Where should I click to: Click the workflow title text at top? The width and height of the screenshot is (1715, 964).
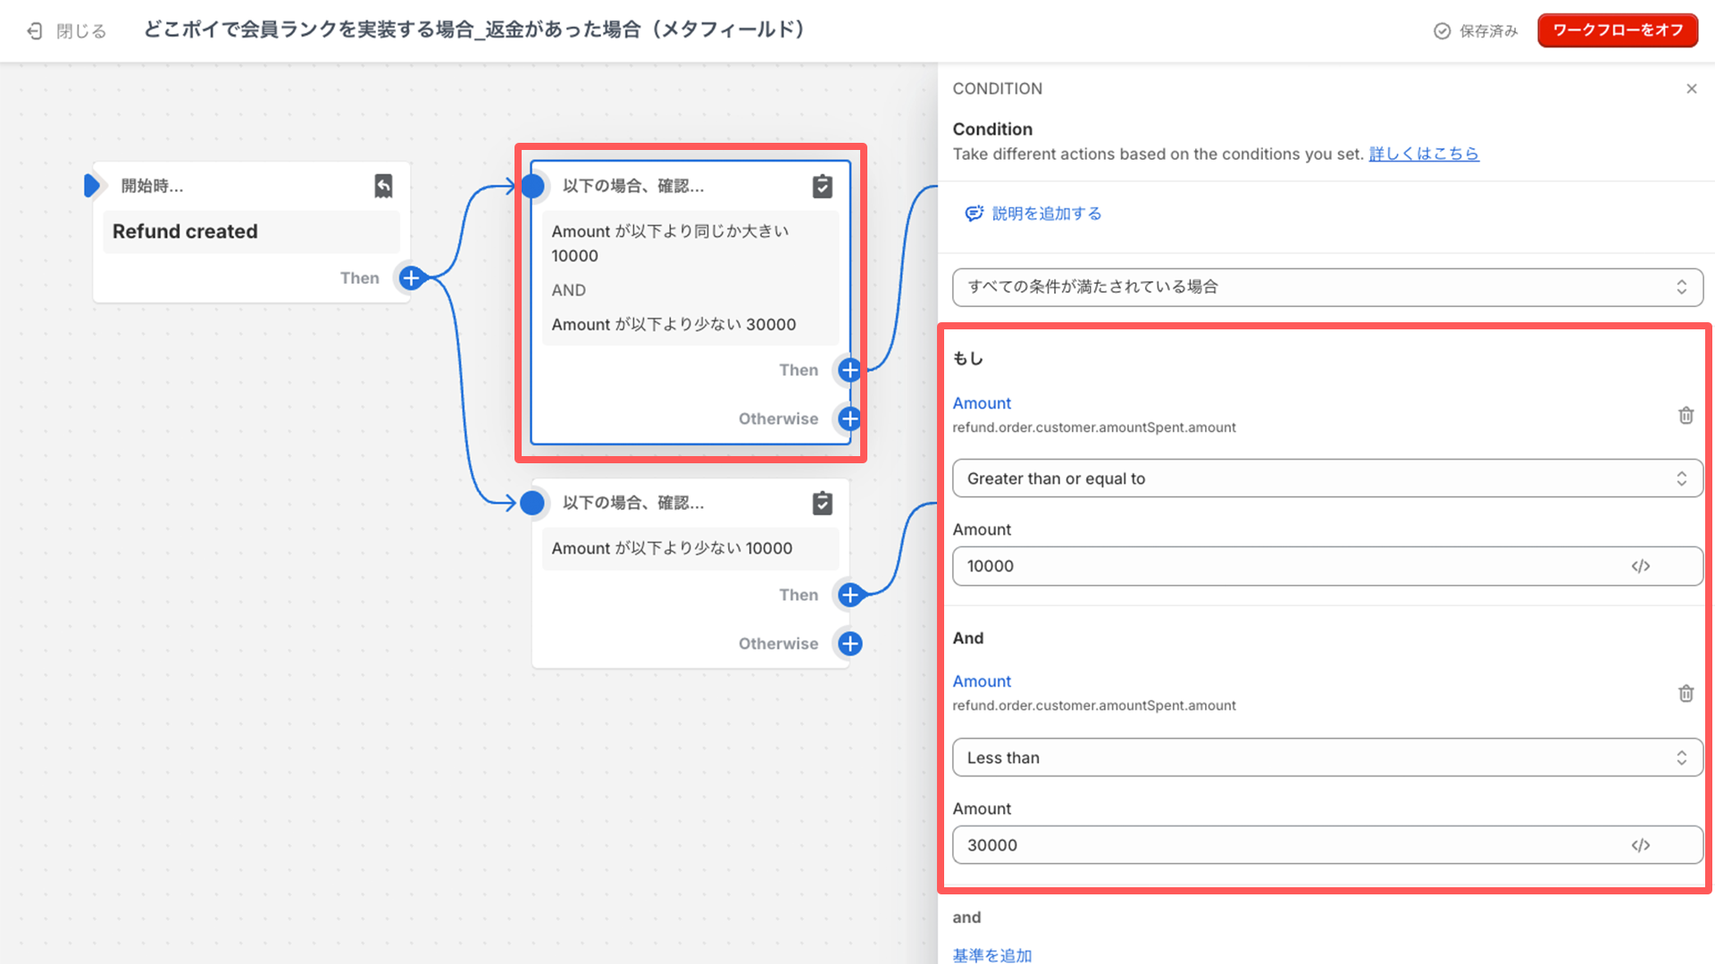tap(474, 29)
